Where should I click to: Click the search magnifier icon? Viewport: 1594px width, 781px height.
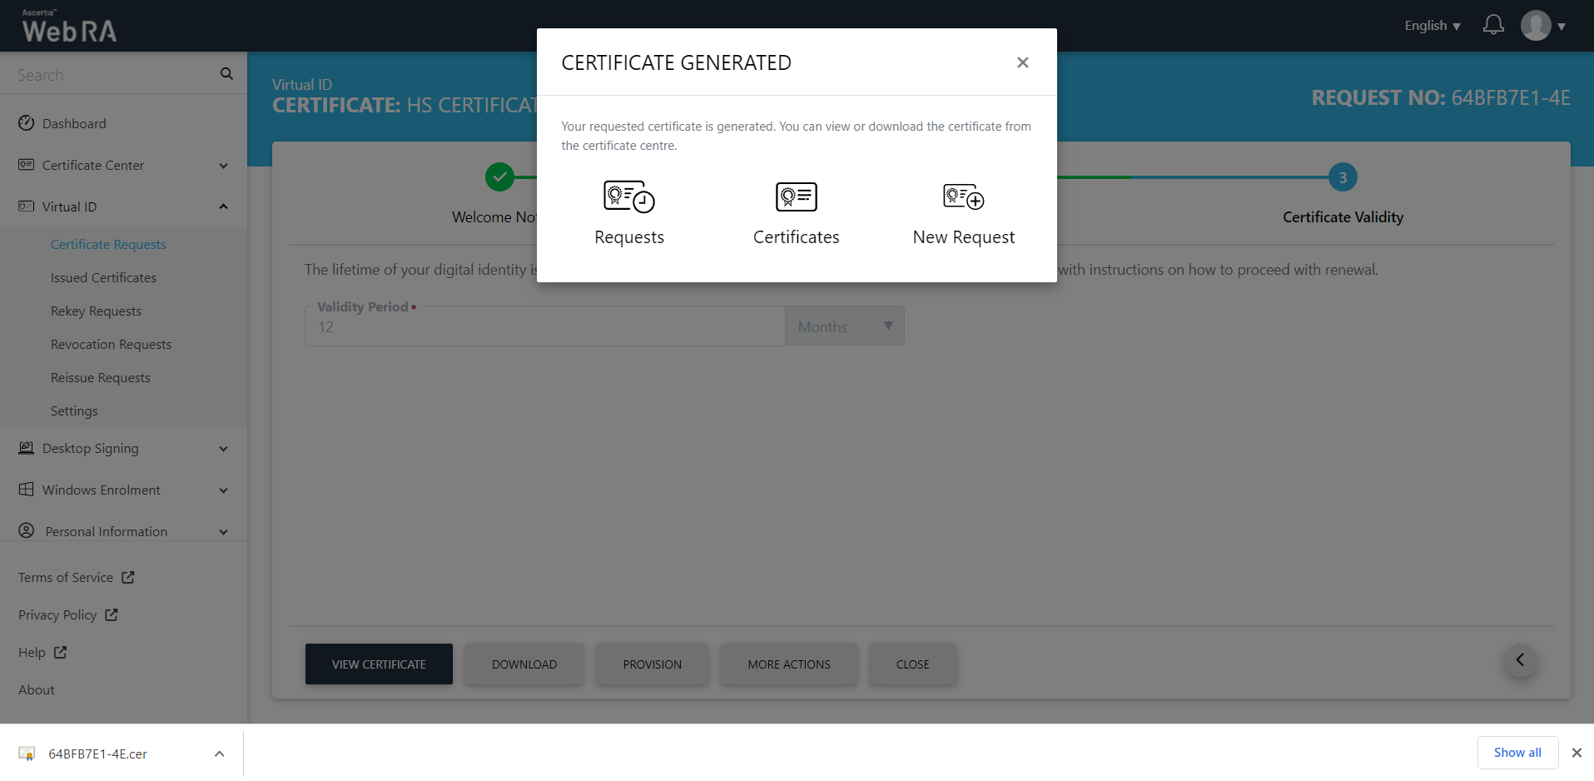(x=226, y=74)
